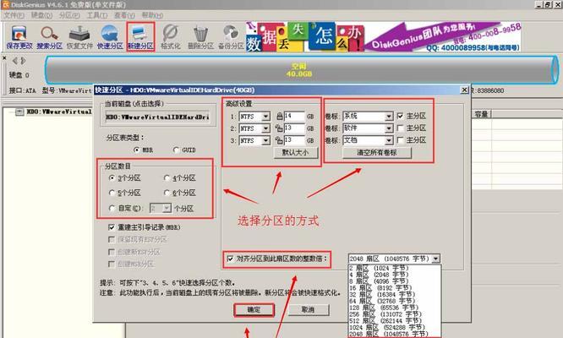This screenshot has width=563, height=338.
Task: Select 128 扇区 (65536 字节) in the list
Action: (394, 308)
